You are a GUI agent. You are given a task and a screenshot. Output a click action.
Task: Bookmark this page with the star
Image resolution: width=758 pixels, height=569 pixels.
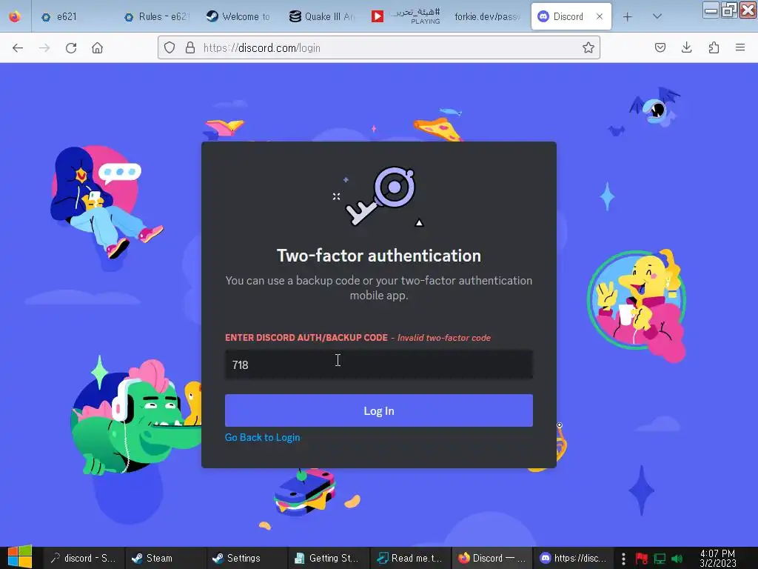(588, 47)
